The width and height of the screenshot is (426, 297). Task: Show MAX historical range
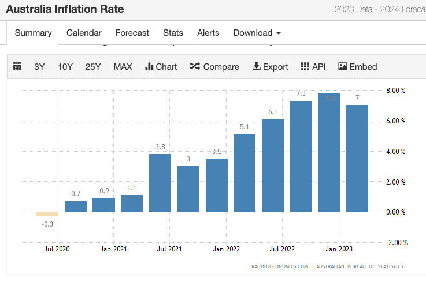(x=123, y=67)
